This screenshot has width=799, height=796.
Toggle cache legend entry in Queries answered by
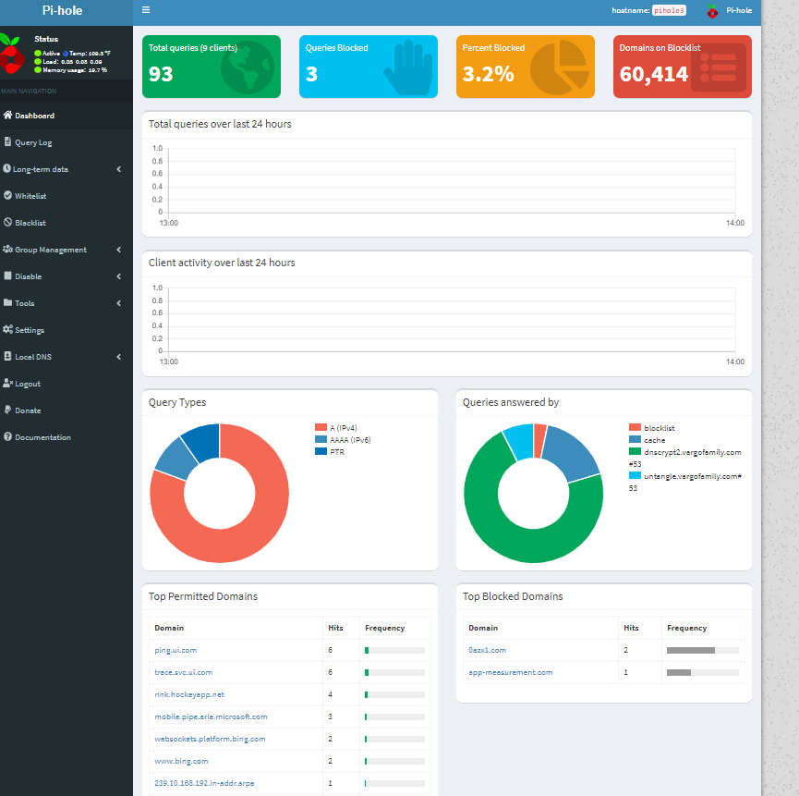point(648,439)
